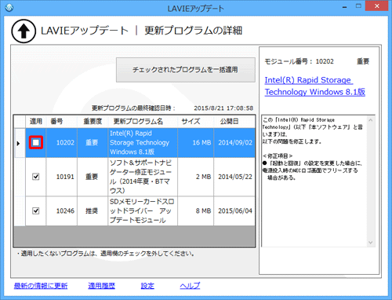Image resolution: width=392 pixels, height=300 pixels.
Task: Check the 適用 checkbox for module 10202
Action: pyautogui.click(x=36, y=143)
